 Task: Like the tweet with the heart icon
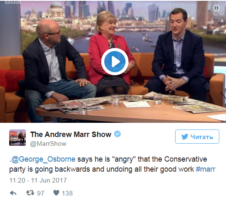[x=56, y=193]
